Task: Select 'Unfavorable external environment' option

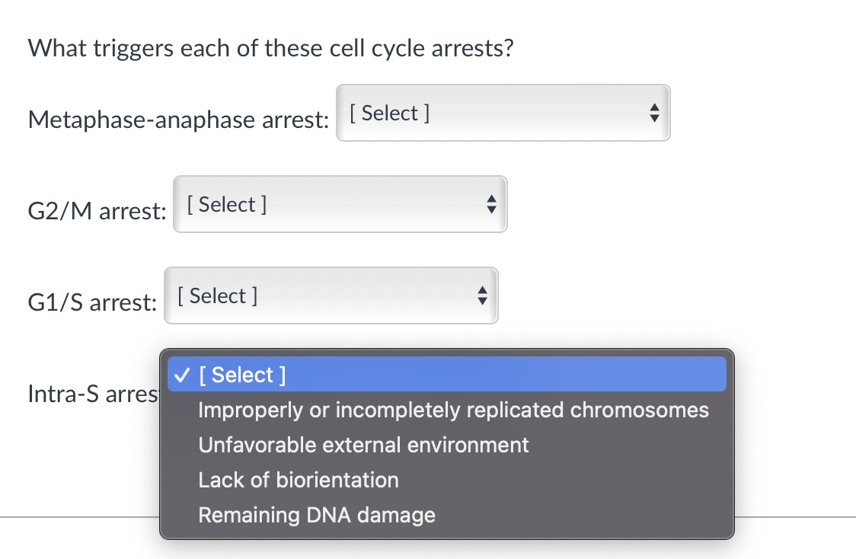Action: pos(363,445)
